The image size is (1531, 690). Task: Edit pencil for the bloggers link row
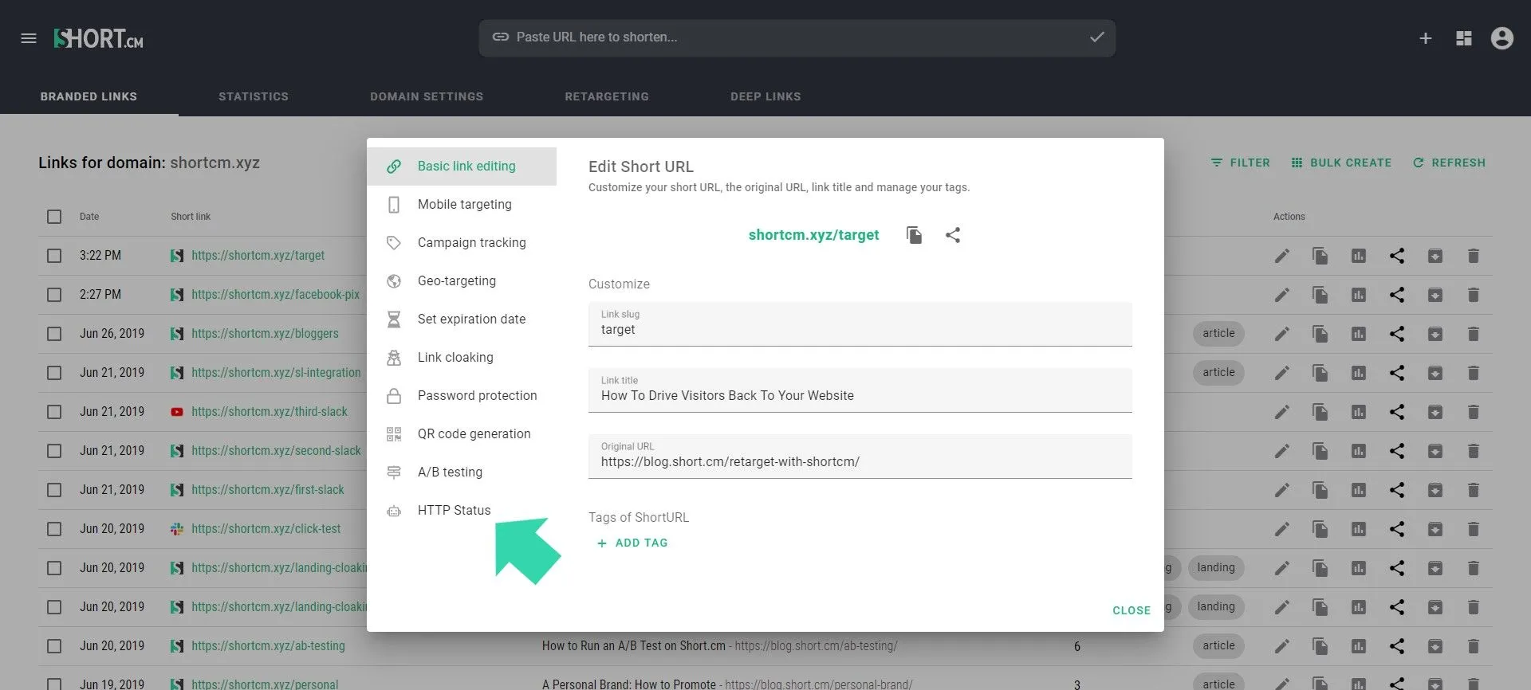pos(1282,334)
